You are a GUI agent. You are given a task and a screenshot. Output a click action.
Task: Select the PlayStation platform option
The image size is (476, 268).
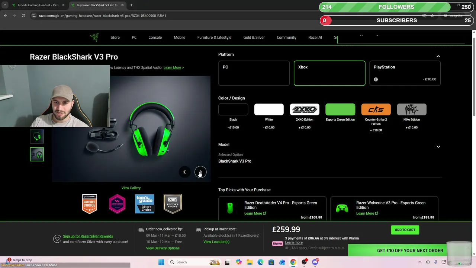pos(405,73)
